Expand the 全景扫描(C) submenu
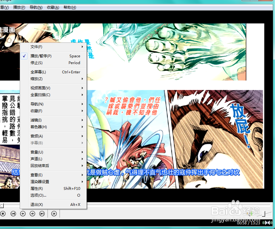 click(x=53, y=95)
